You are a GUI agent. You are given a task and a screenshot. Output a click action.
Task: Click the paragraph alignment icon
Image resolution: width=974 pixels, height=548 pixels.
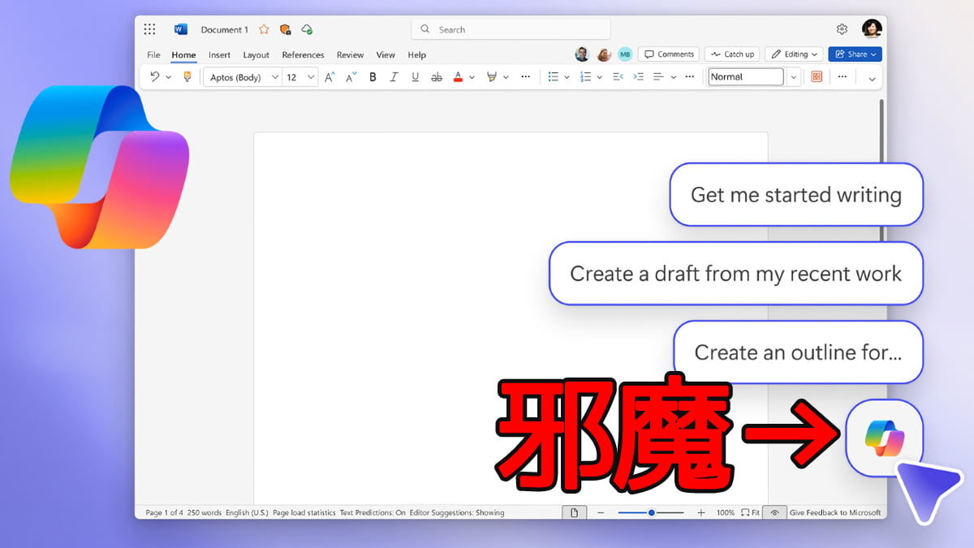pyautogui.click(x=659, y=77)
